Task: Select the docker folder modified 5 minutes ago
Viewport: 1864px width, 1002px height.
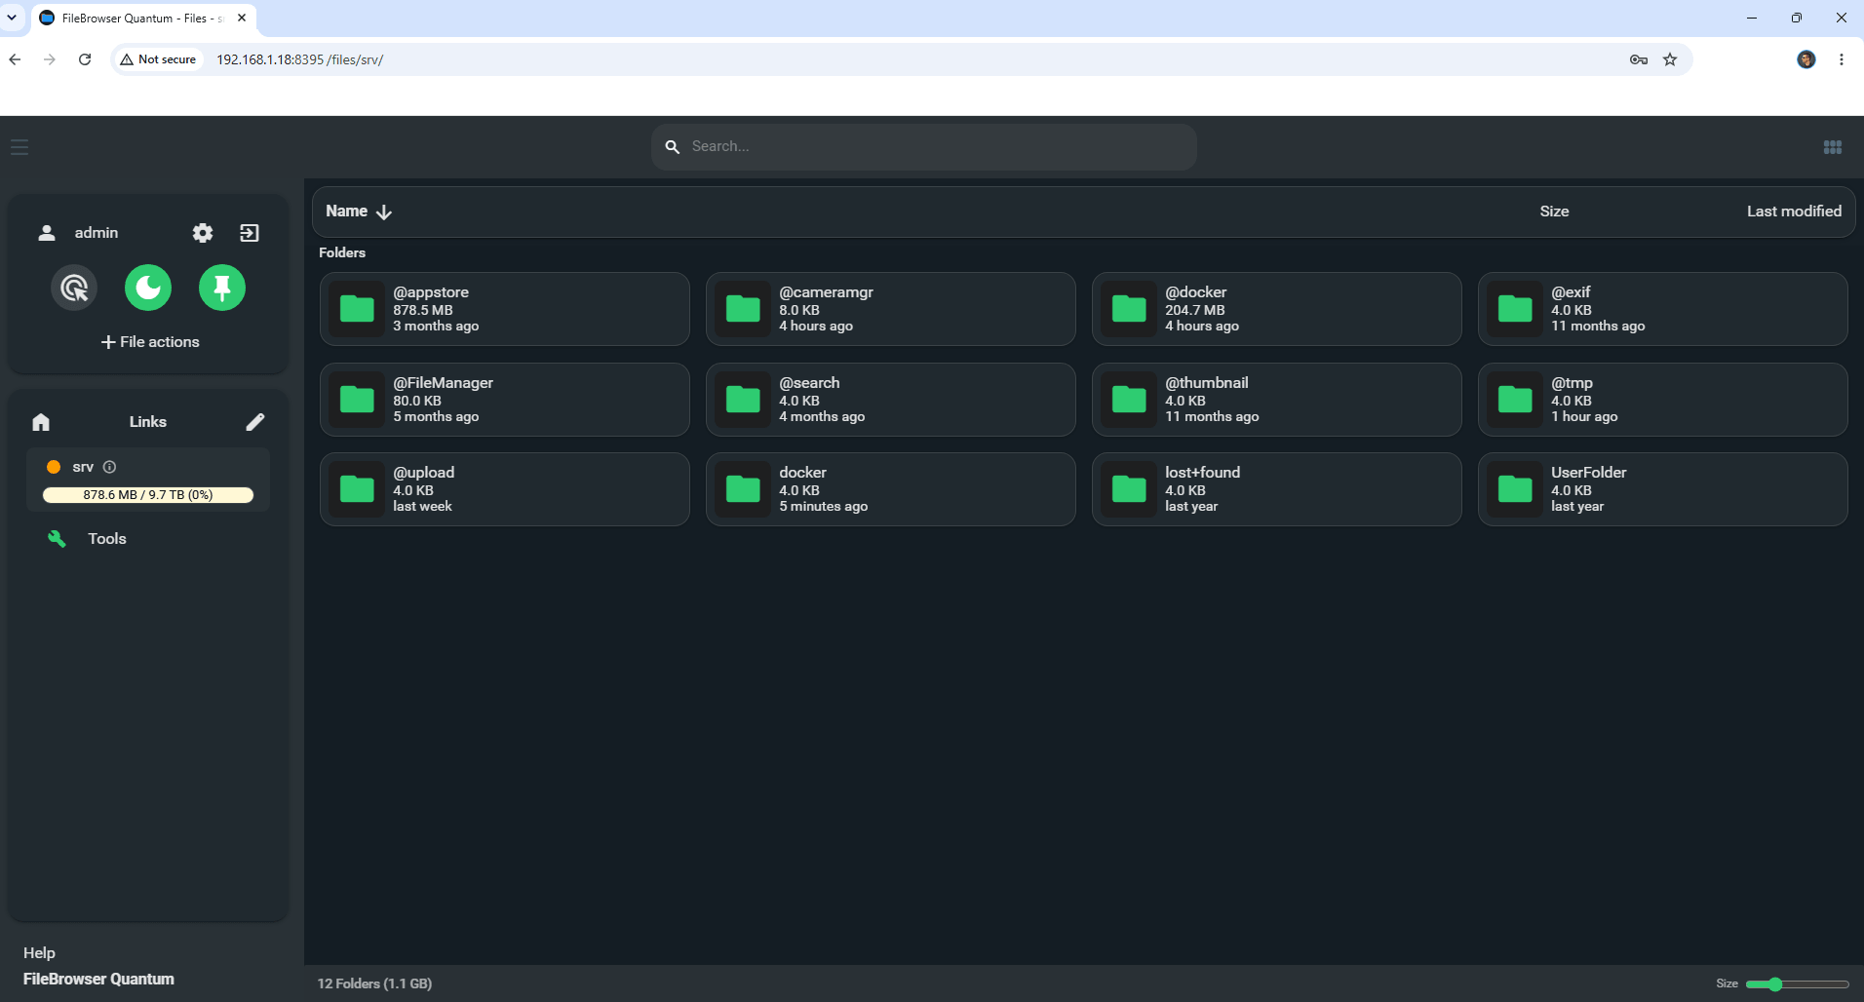Action: [x=891, y=489]
